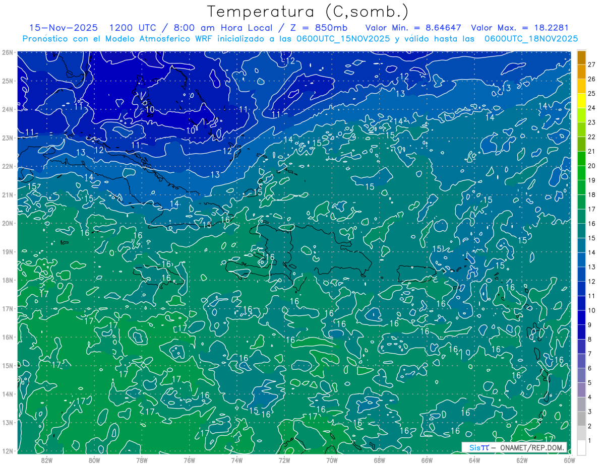Click the 17N latitude axis label
The height and width of the screenshot is (467, 605).
pos(8,308)
